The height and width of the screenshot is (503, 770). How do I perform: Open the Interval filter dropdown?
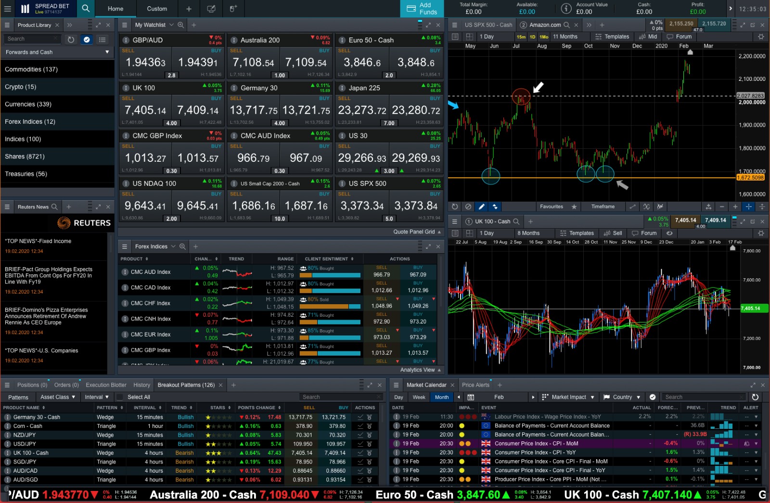pyautogui.click(x=96, y=397)
